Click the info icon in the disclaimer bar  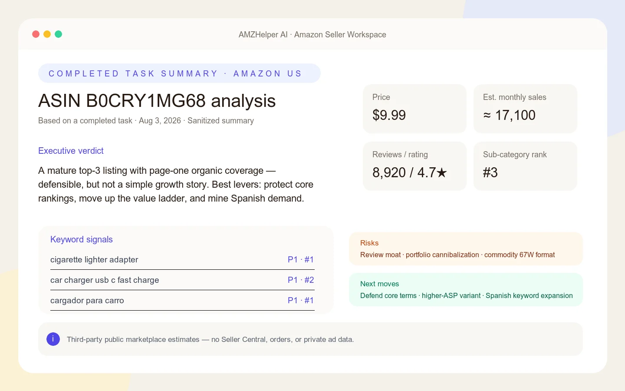53,339
